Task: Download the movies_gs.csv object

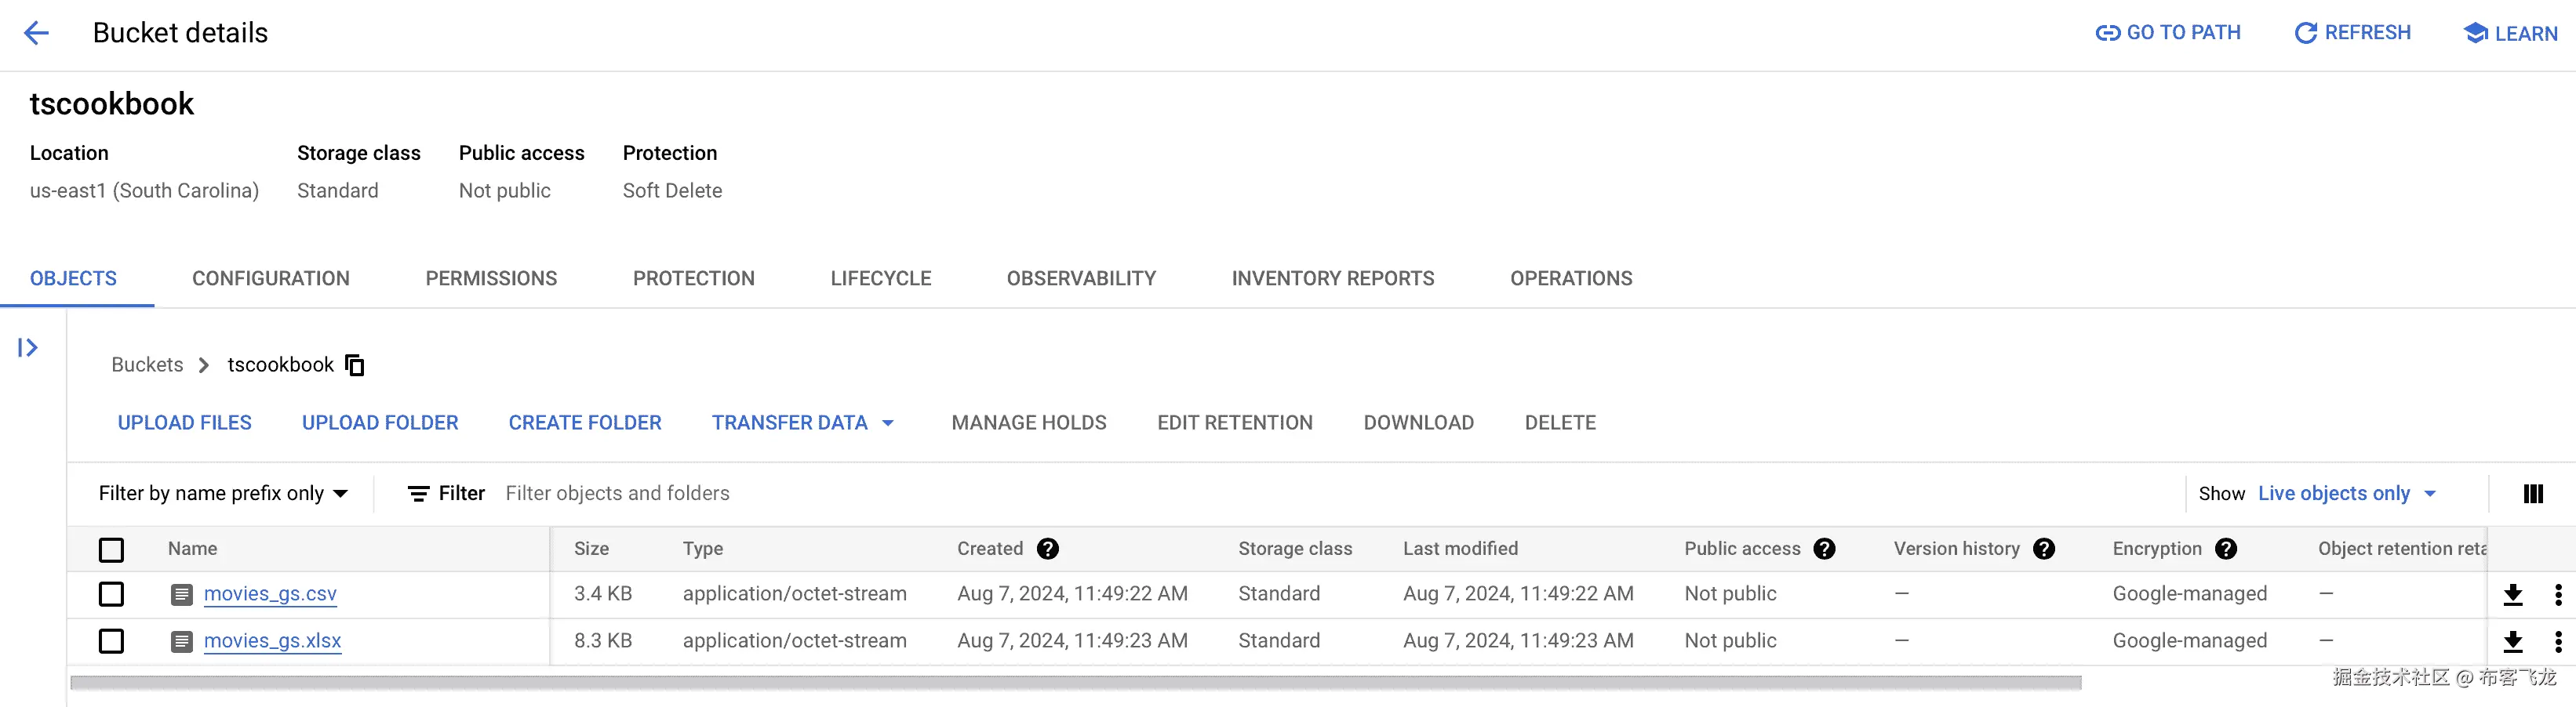Action: click(2514, 593)
